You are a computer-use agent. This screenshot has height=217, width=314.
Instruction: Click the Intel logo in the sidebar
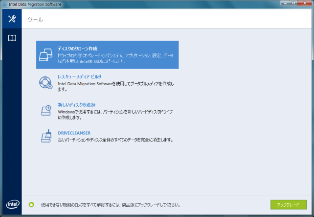[13, 204]
